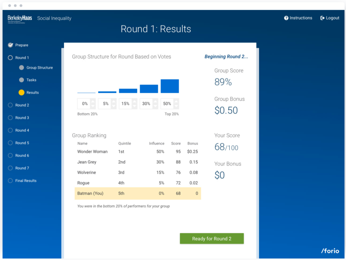Click the tallest blue bar in chart

point(170,86)
